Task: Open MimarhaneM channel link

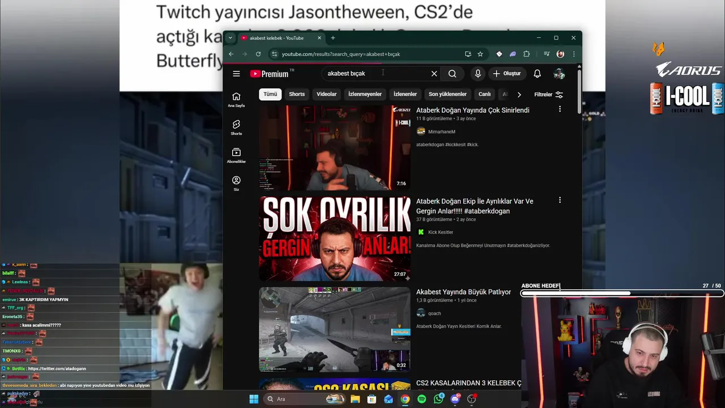Action: (441, 131)
